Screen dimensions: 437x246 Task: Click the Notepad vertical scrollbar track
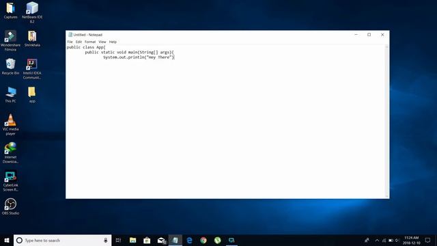point(387,122)
